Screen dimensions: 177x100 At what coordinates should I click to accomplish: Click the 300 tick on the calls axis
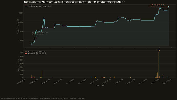22,67
